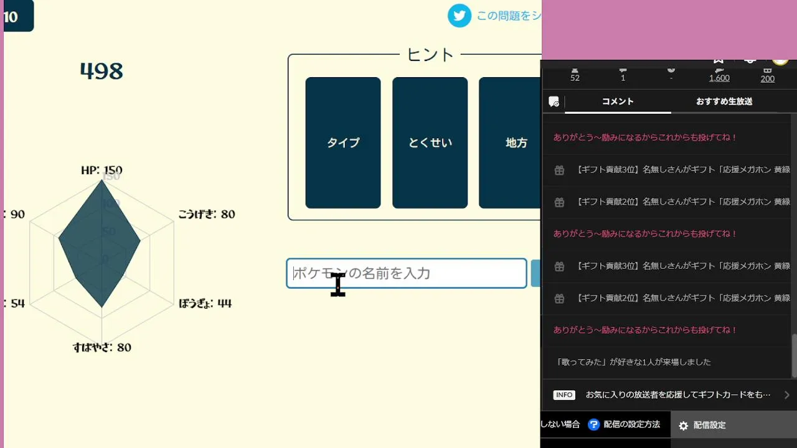Screen dimensions: 797x448
Task: Click the 52 viewers count
Action: tap(575, 78)
